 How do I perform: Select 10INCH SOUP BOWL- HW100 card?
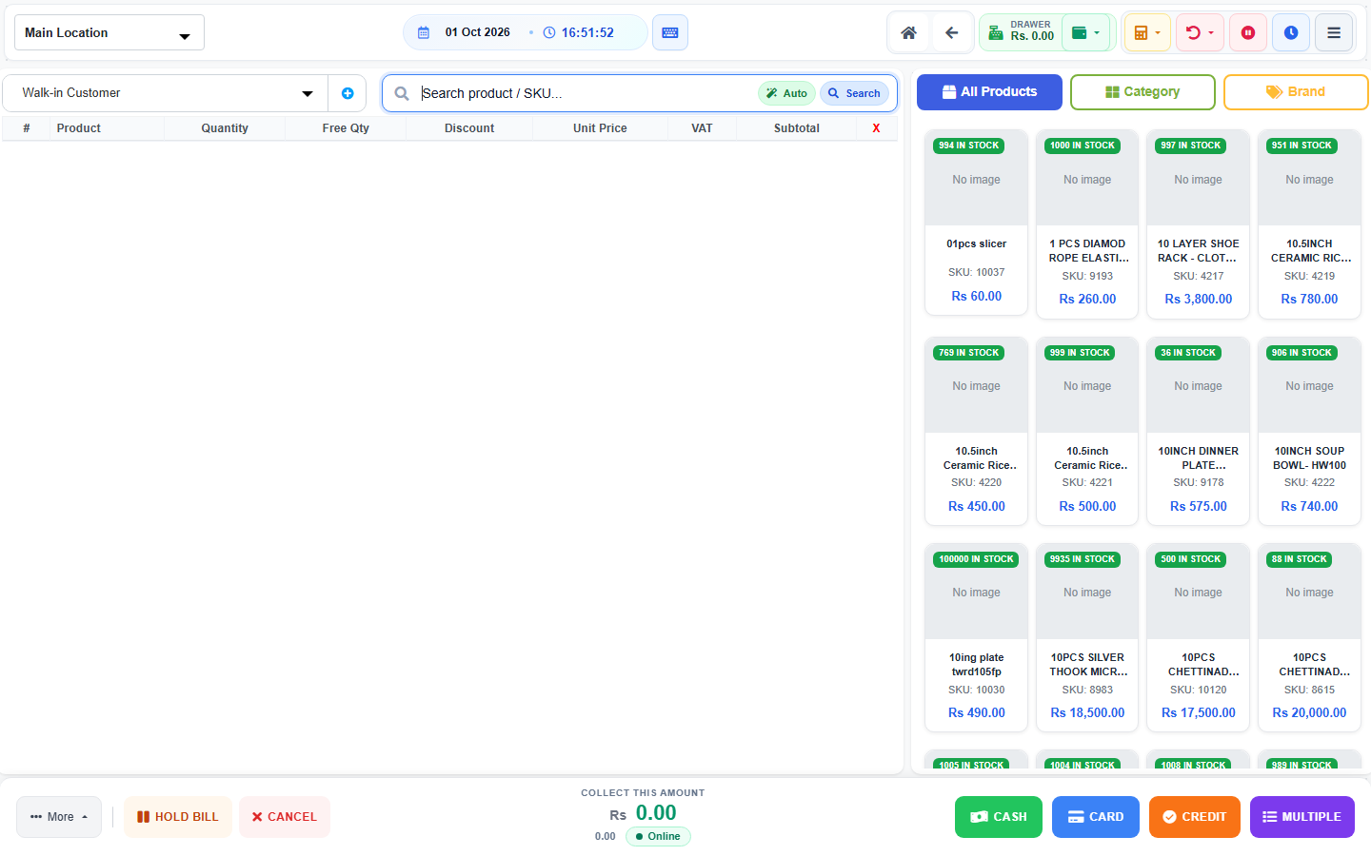(x=1310, y=430)
